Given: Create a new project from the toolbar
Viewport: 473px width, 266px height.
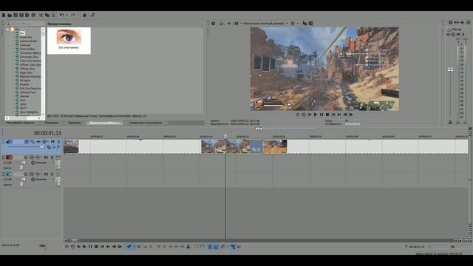Looking at the screenshot, I should 4,15.
